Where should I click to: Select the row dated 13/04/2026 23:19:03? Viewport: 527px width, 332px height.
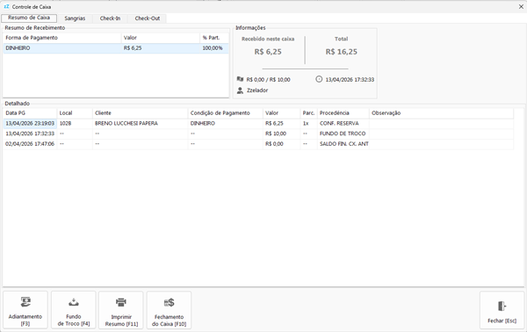point(258,123)
